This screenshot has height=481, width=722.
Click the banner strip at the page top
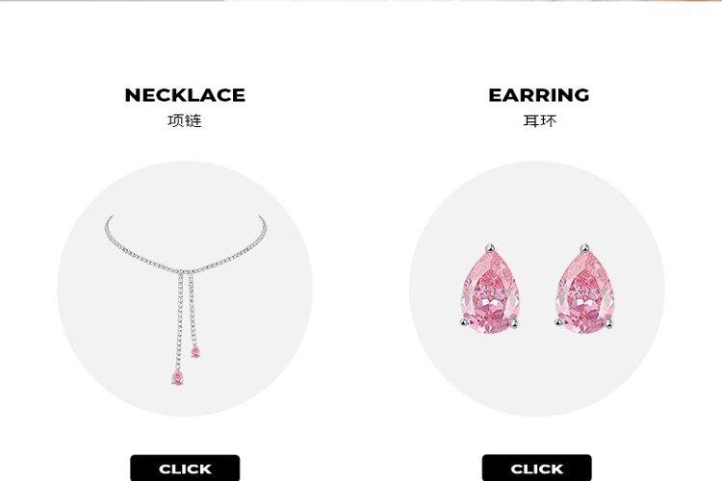coord(361,1)
